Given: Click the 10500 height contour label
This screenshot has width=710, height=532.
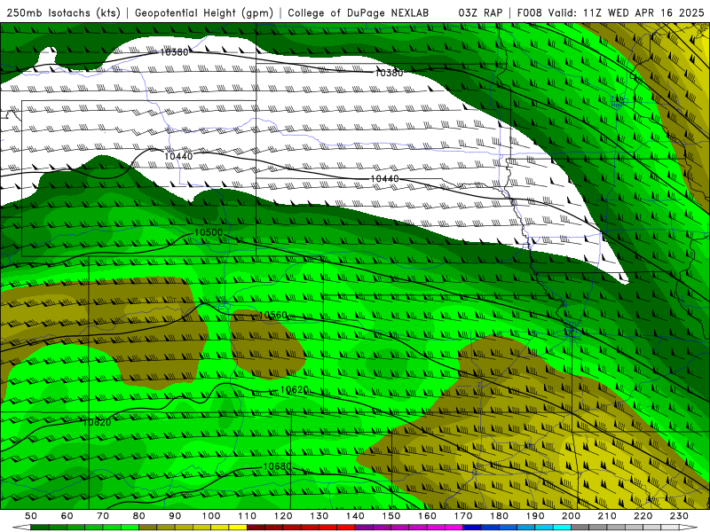Looking at the screenshot, I should [209, 232].
